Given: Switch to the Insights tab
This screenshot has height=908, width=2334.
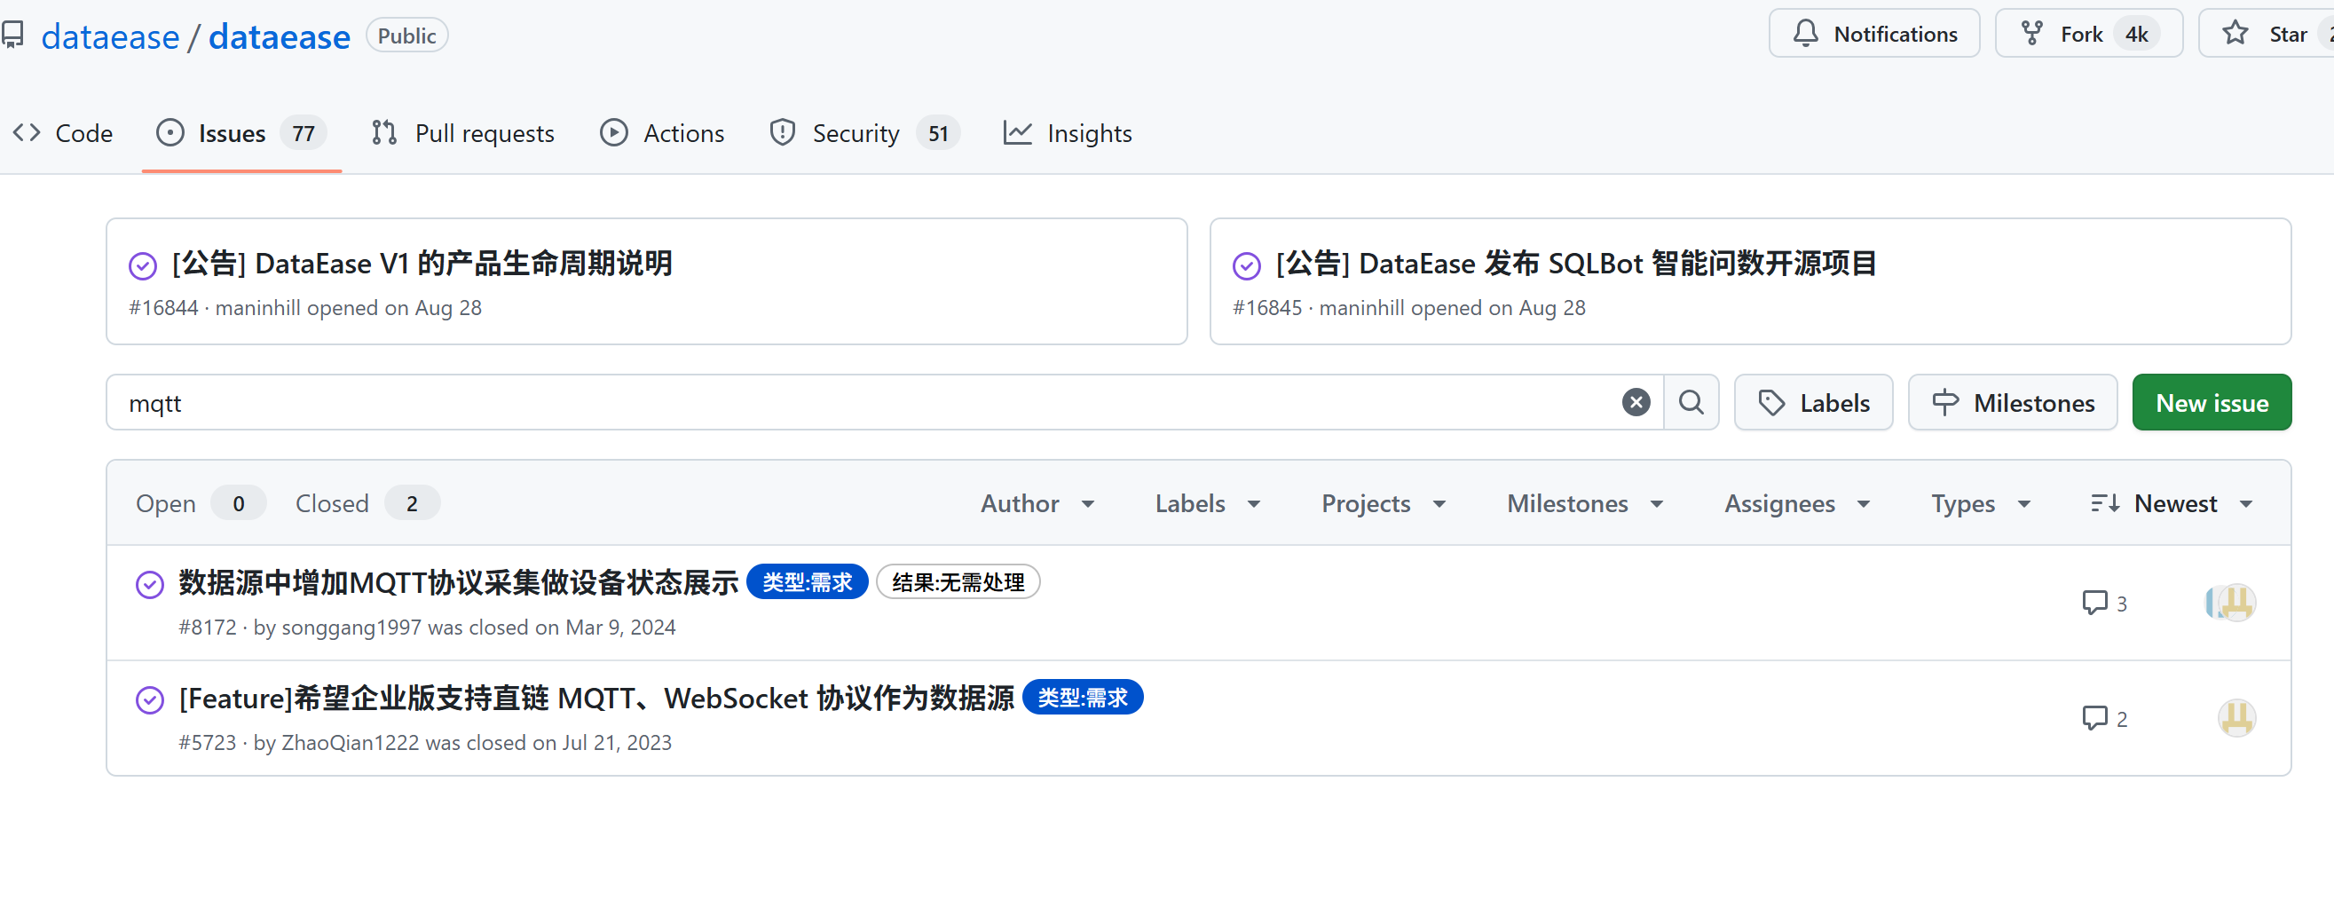Looking at the screenshot, I should click(x=1068, y=133).
